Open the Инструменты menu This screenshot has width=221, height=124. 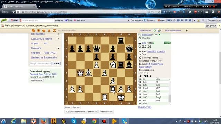pos(47,2)
